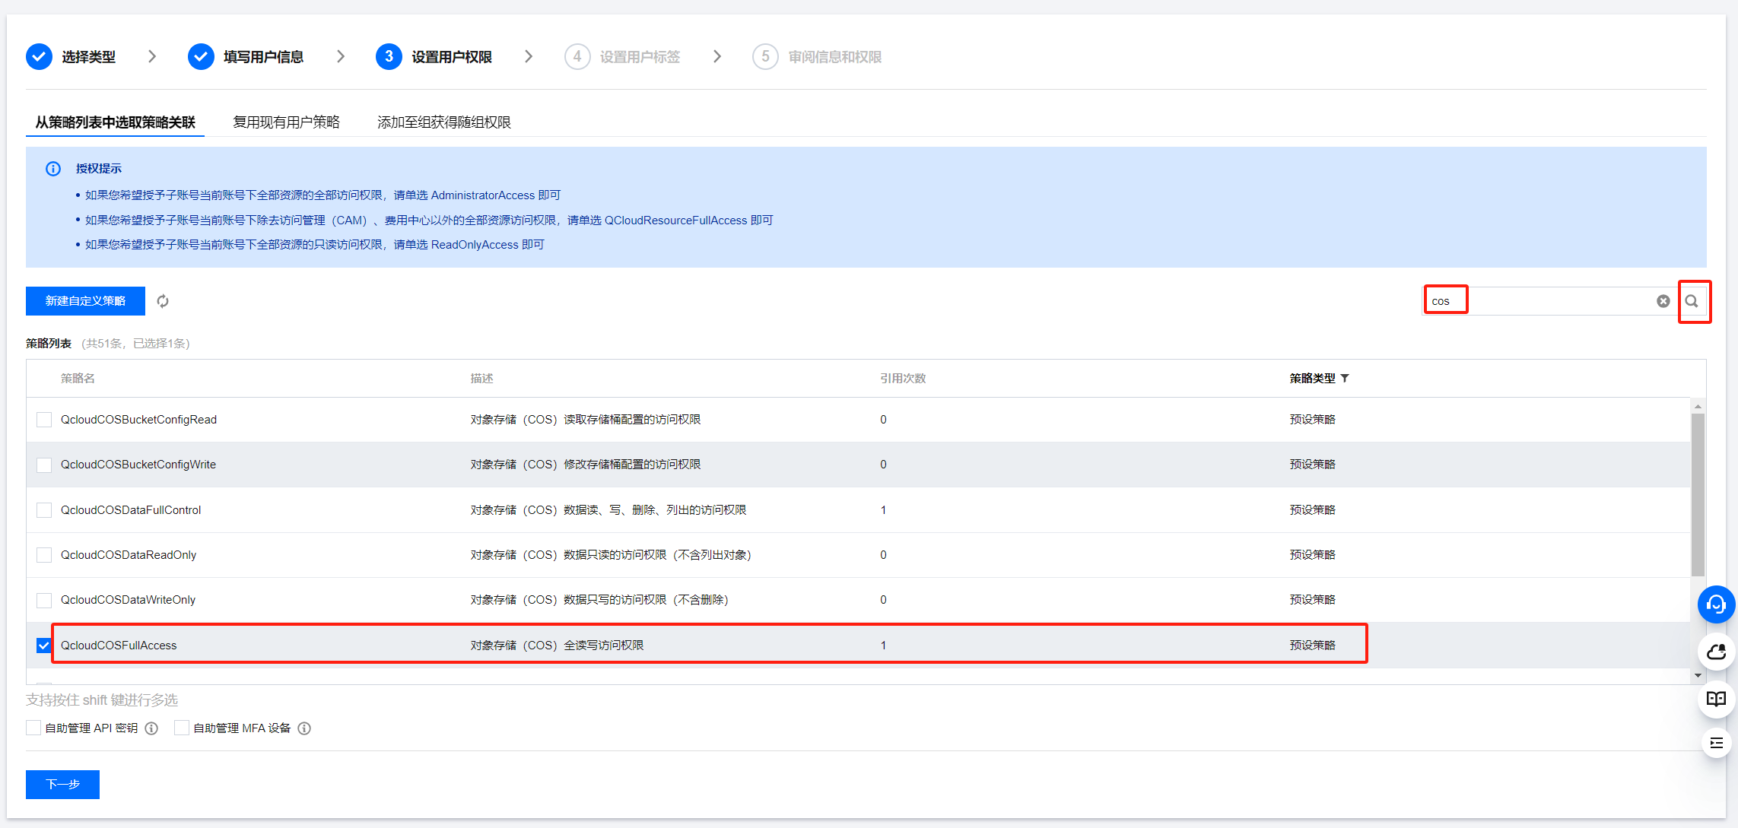This screenshot has height=828, width=1738.
Task: Enable 自助管理 MFA 设备 checkbox
Action: pyautogui.click(x=182, y=728)
